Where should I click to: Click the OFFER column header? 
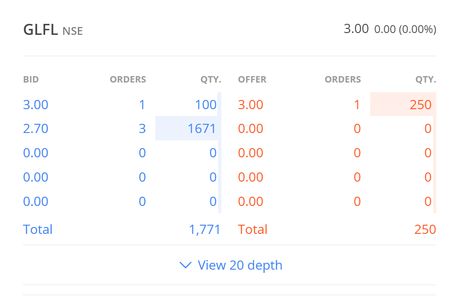tap(252, 79)
